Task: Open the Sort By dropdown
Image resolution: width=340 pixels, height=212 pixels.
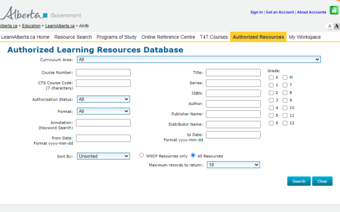Action: [103, 156]
